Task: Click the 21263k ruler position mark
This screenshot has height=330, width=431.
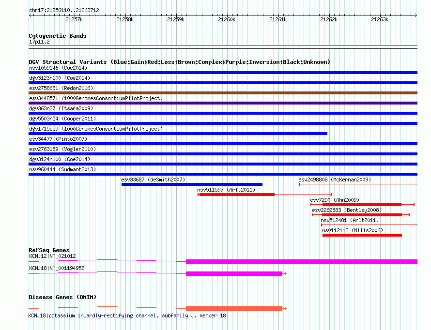Action: 380,20
